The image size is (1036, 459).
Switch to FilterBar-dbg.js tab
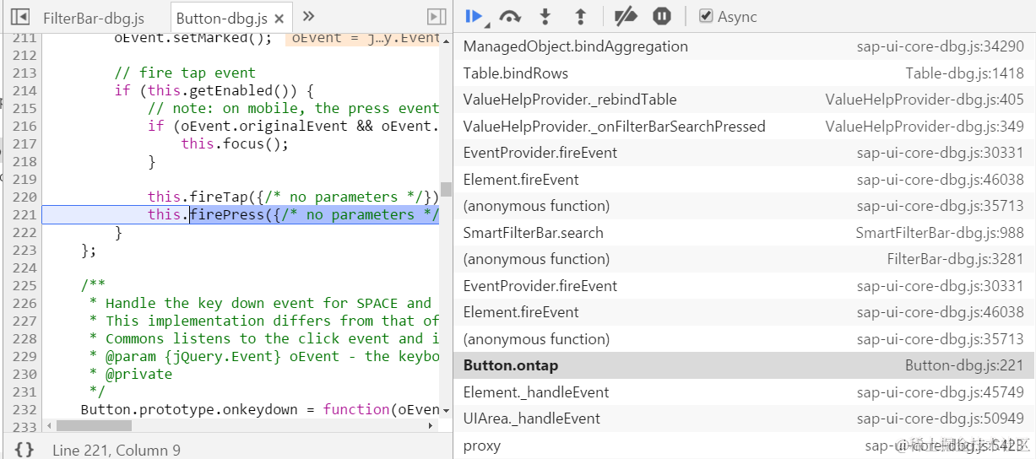[94, 18]
